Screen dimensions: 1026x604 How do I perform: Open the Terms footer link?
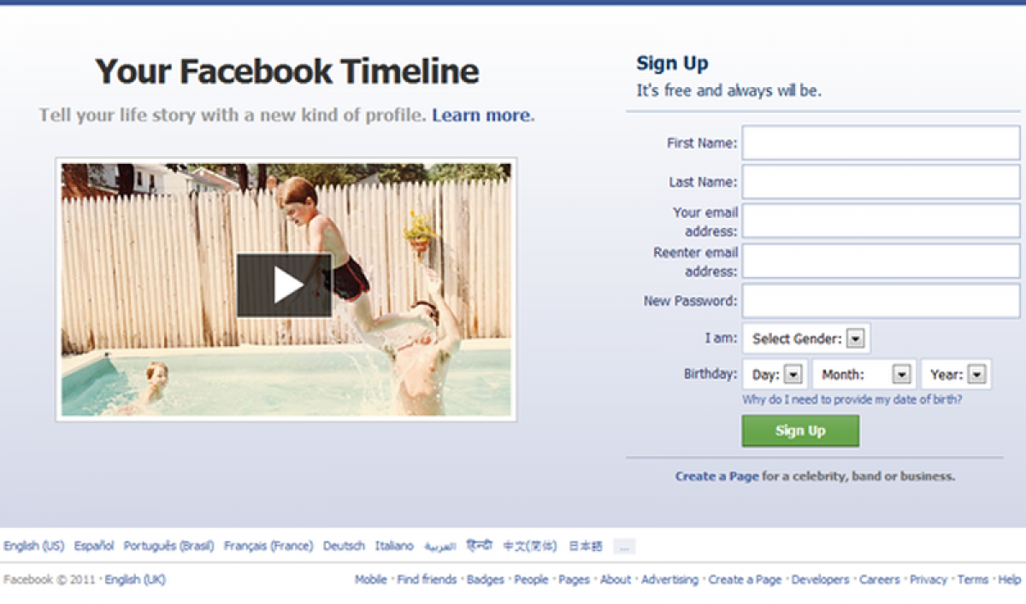[973, 579]
